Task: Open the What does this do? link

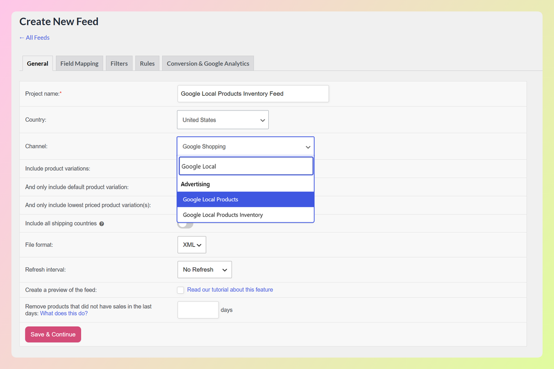Action: point(64,313)
